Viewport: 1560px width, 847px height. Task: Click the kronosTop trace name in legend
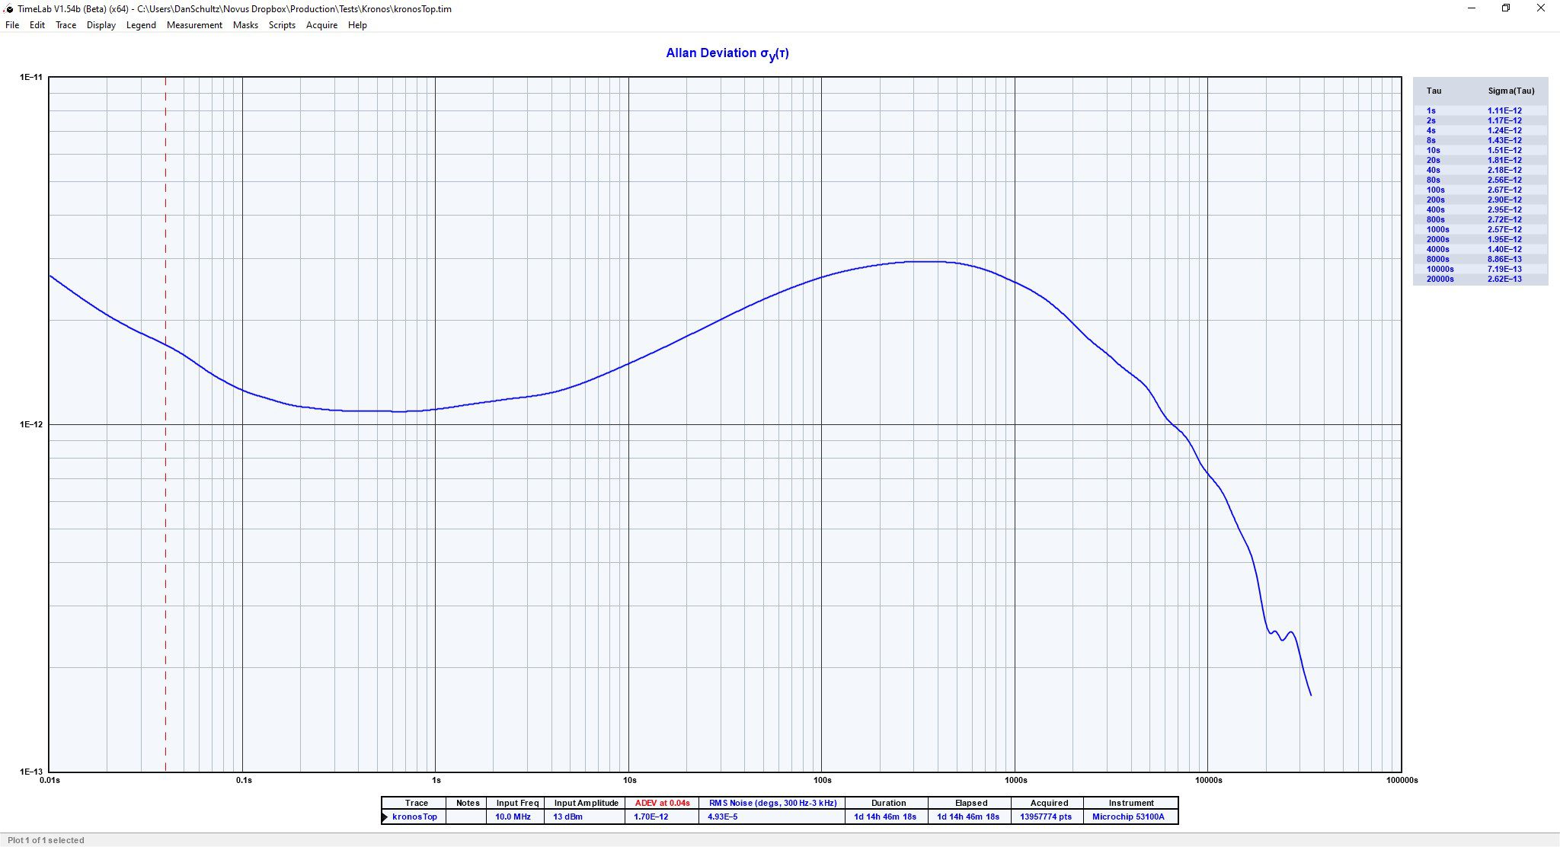point(415,817)
